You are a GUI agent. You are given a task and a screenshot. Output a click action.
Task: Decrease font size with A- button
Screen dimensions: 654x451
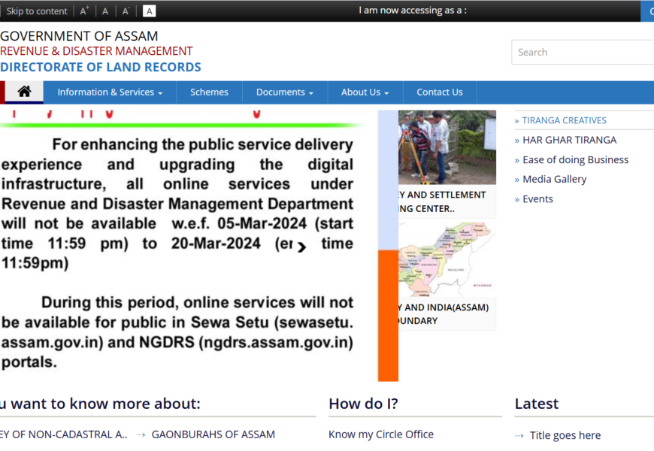coord(126,11)
